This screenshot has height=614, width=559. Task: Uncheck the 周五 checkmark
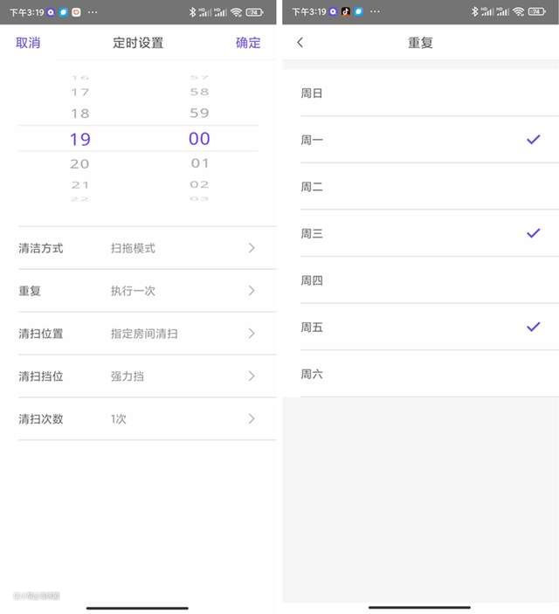point(533,327)
